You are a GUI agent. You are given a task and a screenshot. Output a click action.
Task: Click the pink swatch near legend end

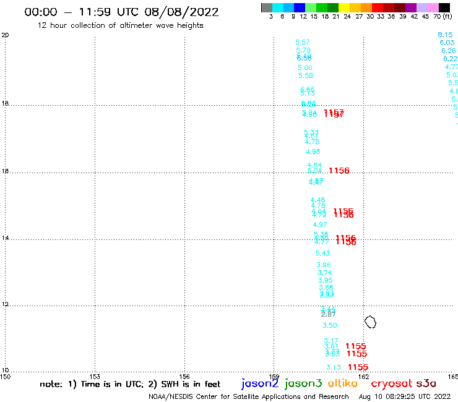(433, 7)
